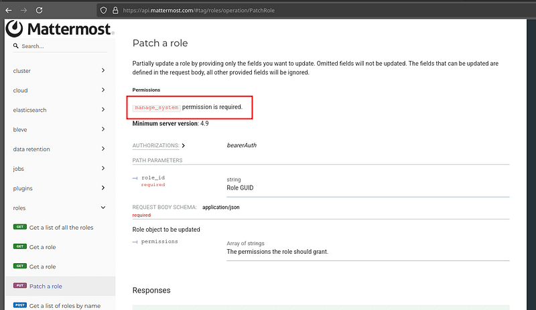
Task: Click the browser address bar URL
Action: tap(198, 10)
